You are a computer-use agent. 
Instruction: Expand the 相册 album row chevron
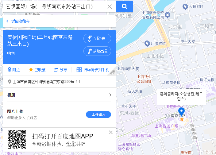coord(110,95)
